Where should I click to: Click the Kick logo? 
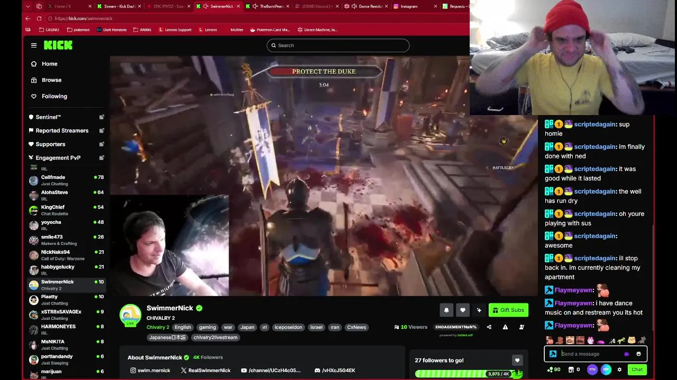[58, 45]
